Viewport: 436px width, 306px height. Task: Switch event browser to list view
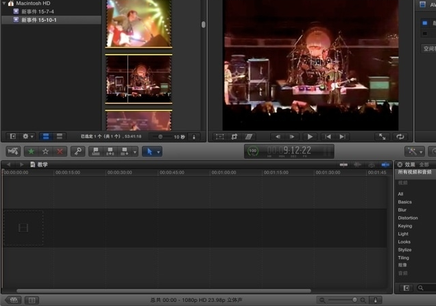point(60,137)
